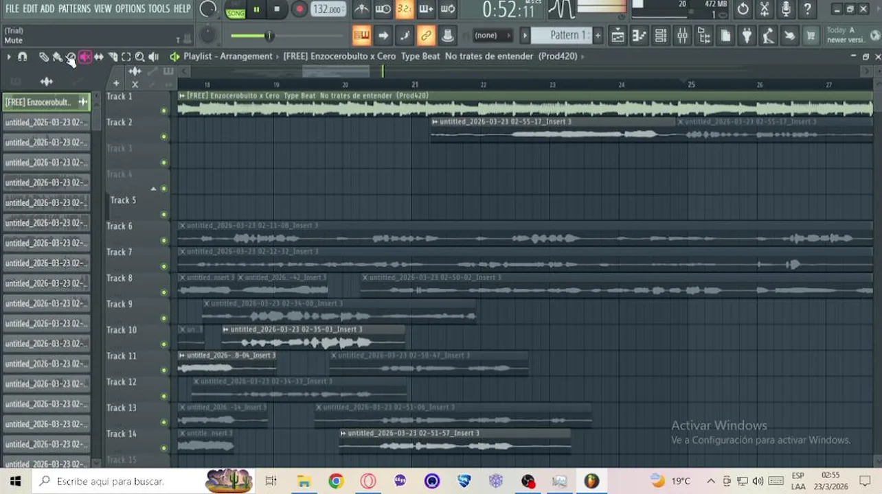882x494 pixels.
Task: Open the oscilloscope waveform monitor
Action: (561, 9)
